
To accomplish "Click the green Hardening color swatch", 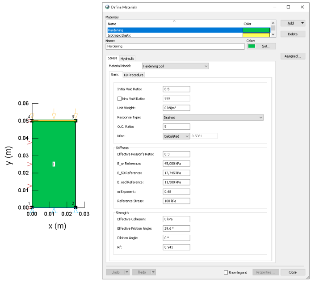I will (x=256, y=30).
